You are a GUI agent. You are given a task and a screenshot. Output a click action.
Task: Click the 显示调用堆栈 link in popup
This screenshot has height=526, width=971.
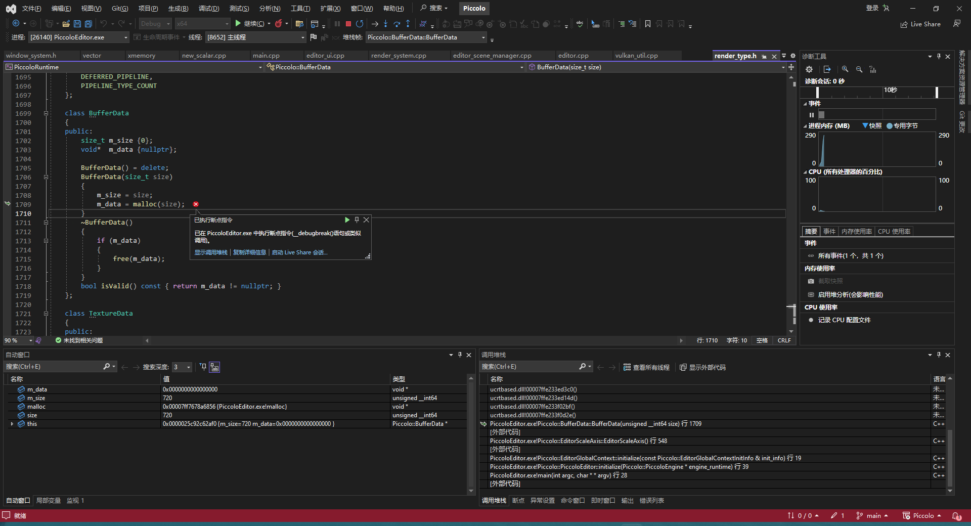(211, 252)
